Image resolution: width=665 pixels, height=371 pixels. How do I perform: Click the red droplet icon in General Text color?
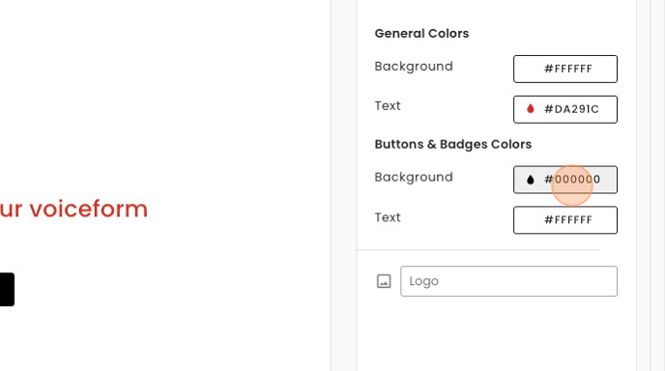click(x=530, y=109)
